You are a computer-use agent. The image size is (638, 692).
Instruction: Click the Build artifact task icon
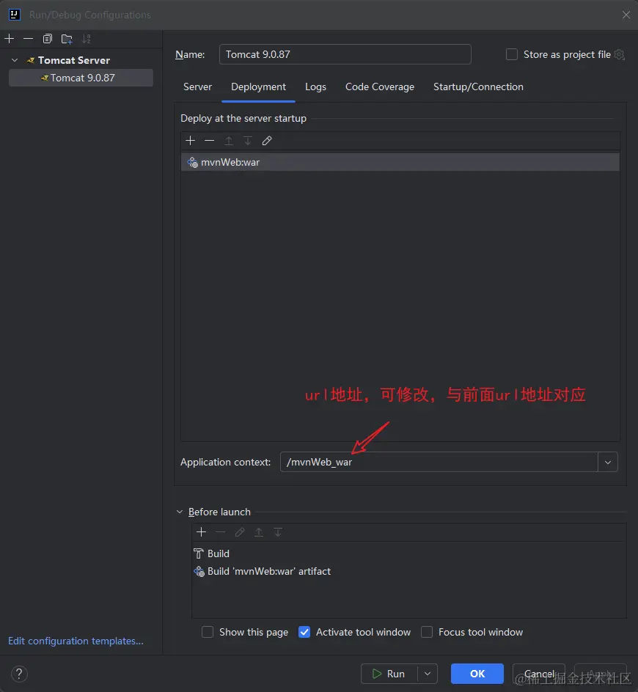[199, 572]
